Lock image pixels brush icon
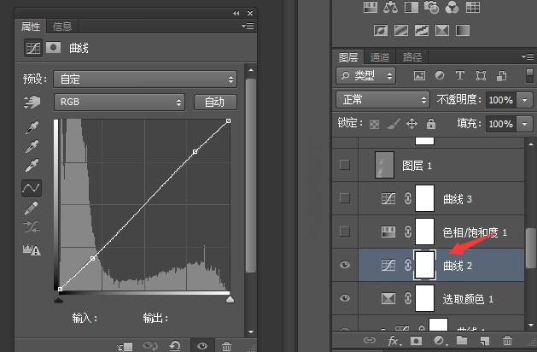The height and width of the screenshot is (352, 537). 394,123
